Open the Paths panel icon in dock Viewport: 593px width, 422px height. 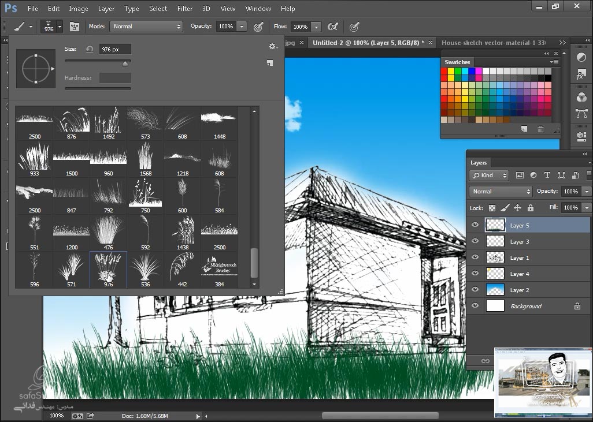[581, 114]
